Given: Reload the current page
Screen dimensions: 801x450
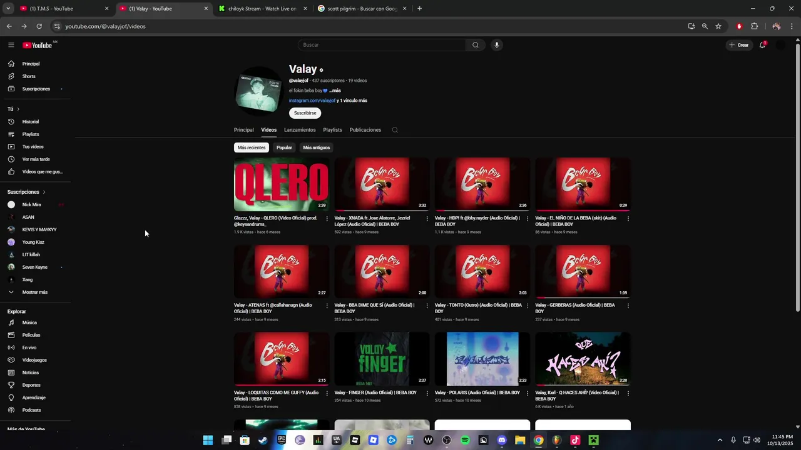Looking at the screenshot, I should 39,26.
